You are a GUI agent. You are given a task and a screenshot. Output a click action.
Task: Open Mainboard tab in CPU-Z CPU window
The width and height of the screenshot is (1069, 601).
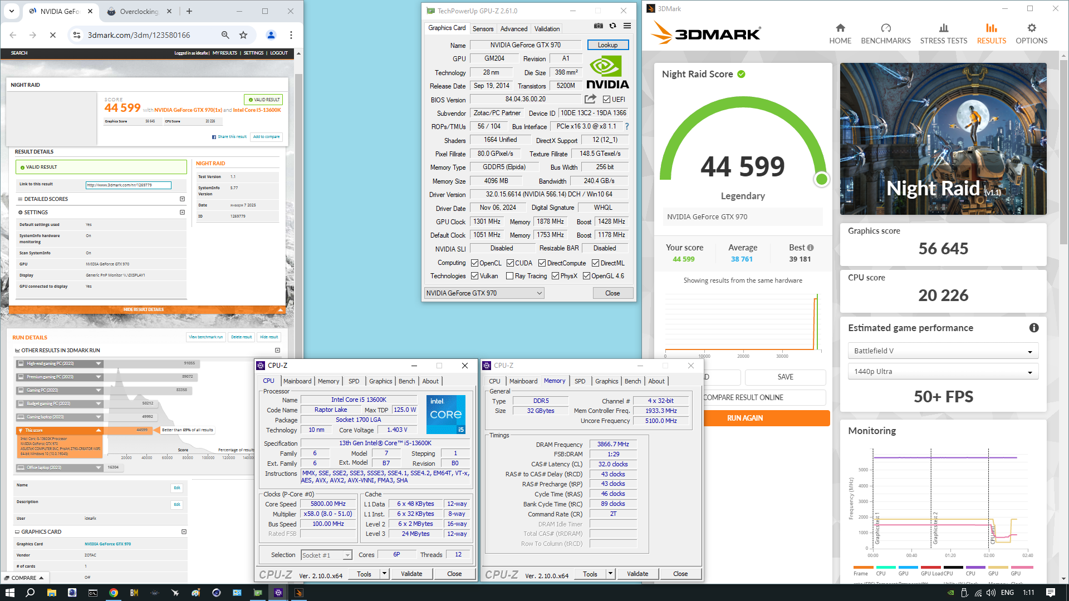(297, 381)
